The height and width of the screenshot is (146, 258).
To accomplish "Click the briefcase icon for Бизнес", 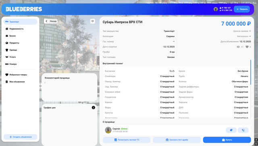I will 7,36.
